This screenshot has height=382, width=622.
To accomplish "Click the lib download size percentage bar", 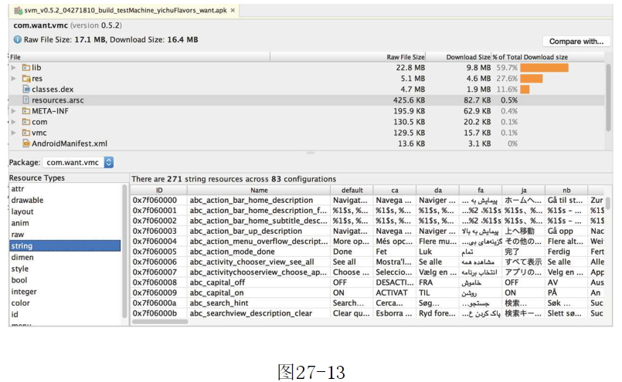I will (544, 68).
